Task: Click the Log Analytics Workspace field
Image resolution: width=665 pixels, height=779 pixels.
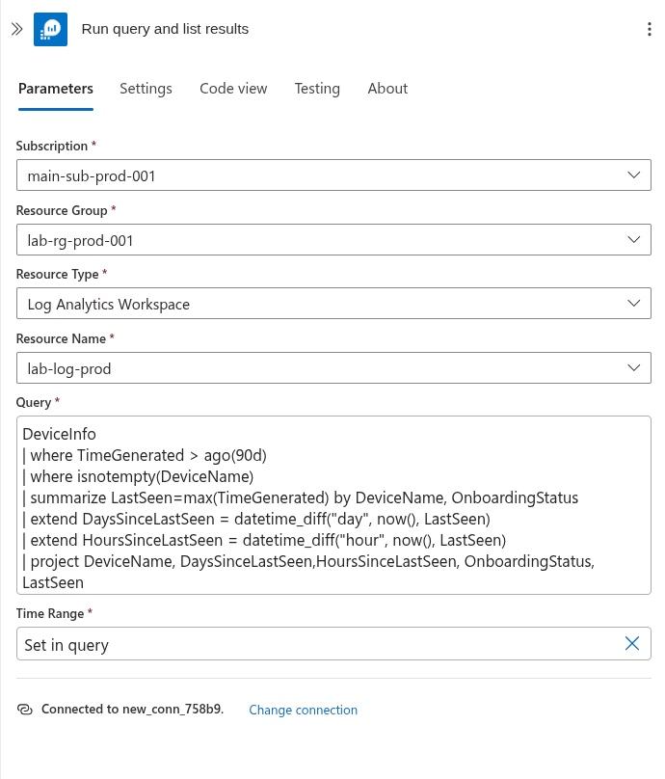Action: click(x=333, y=303)
